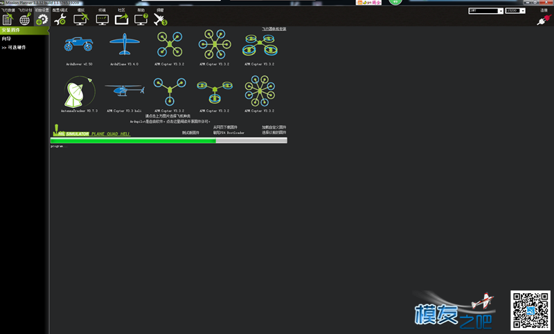Open the Flight Data (飞行数据) screen icon
Screen dimensions: 554x334
tap(8, 19)
